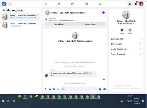Send a thumbs-up like

coord(105,89)
